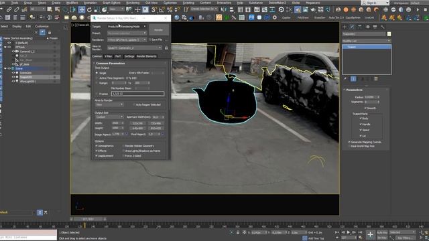429x241 pixels.
Task: Select the Active Time Segment radio
Action: click(97, 78)
